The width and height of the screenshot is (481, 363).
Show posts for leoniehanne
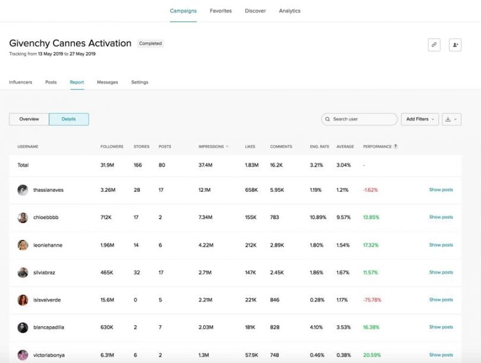pos(441,245)
